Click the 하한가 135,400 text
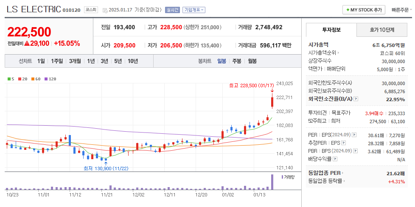415x207 pixels. (x=202, y=45)
